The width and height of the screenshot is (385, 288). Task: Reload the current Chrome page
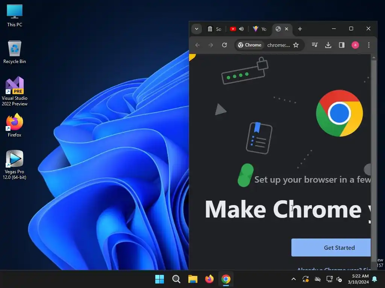224,45
